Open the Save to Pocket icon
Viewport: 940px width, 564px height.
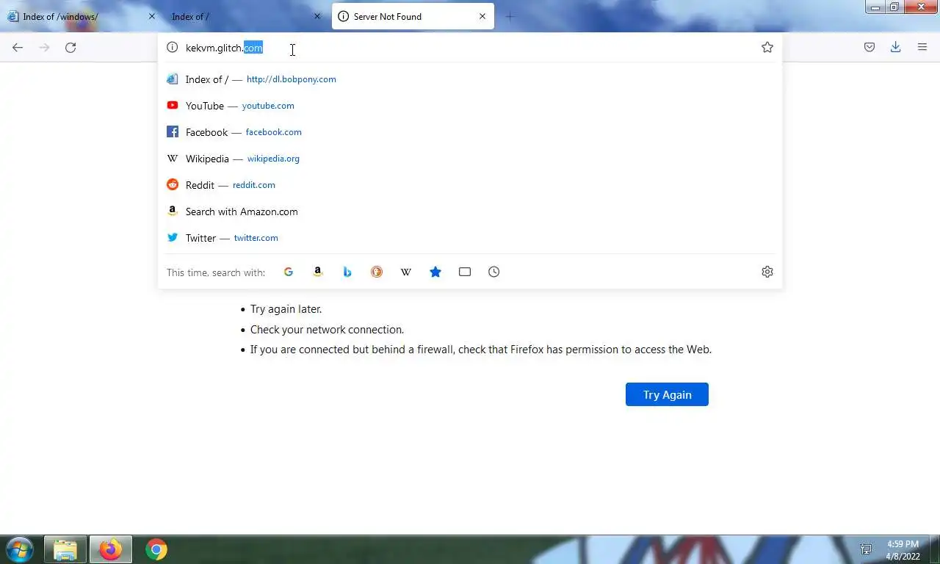click(x=869, y=48)
